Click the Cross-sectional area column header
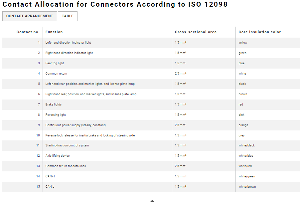The height and width of the screenshot is (202, 303). tap(196, 32)
